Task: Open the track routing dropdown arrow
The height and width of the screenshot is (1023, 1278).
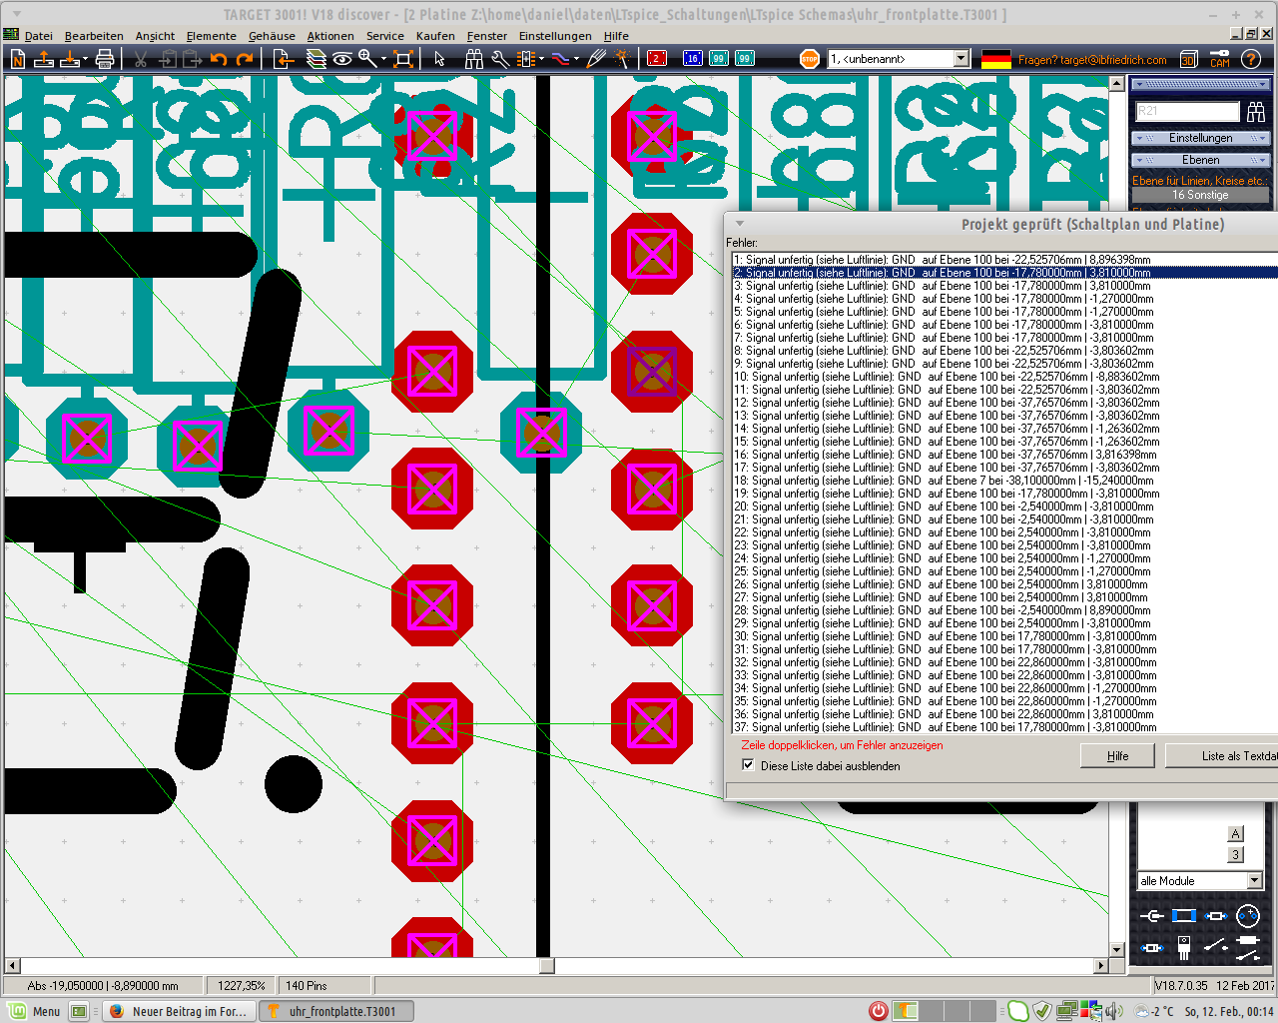Action: tap(576, 60)
